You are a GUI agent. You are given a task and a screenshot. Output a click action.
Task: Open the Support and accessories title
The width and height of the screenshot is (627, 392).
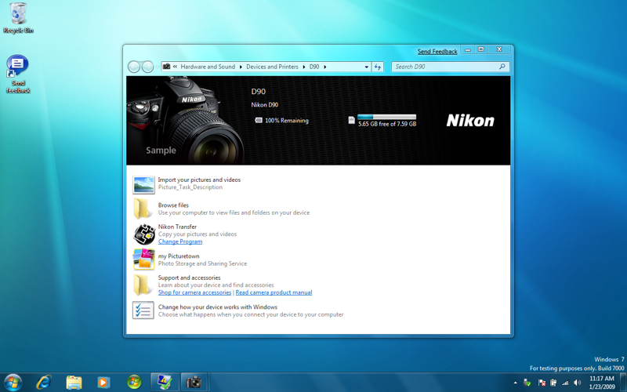click(189, 278)
